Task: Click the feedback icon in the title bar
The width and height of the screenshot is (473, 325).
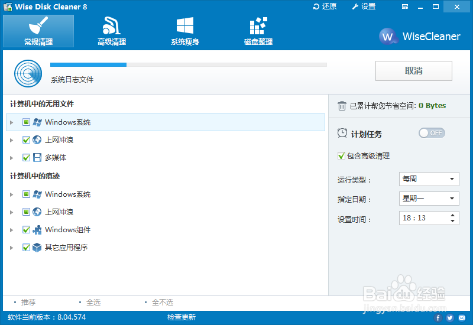Action: (x=405, y=6)
